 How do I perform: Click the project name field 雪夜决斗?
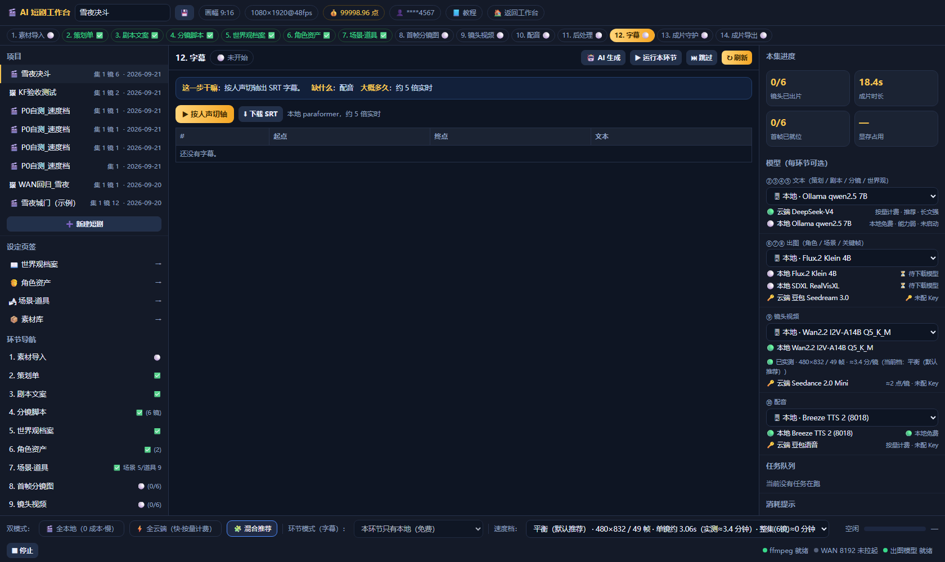point(123,12)
